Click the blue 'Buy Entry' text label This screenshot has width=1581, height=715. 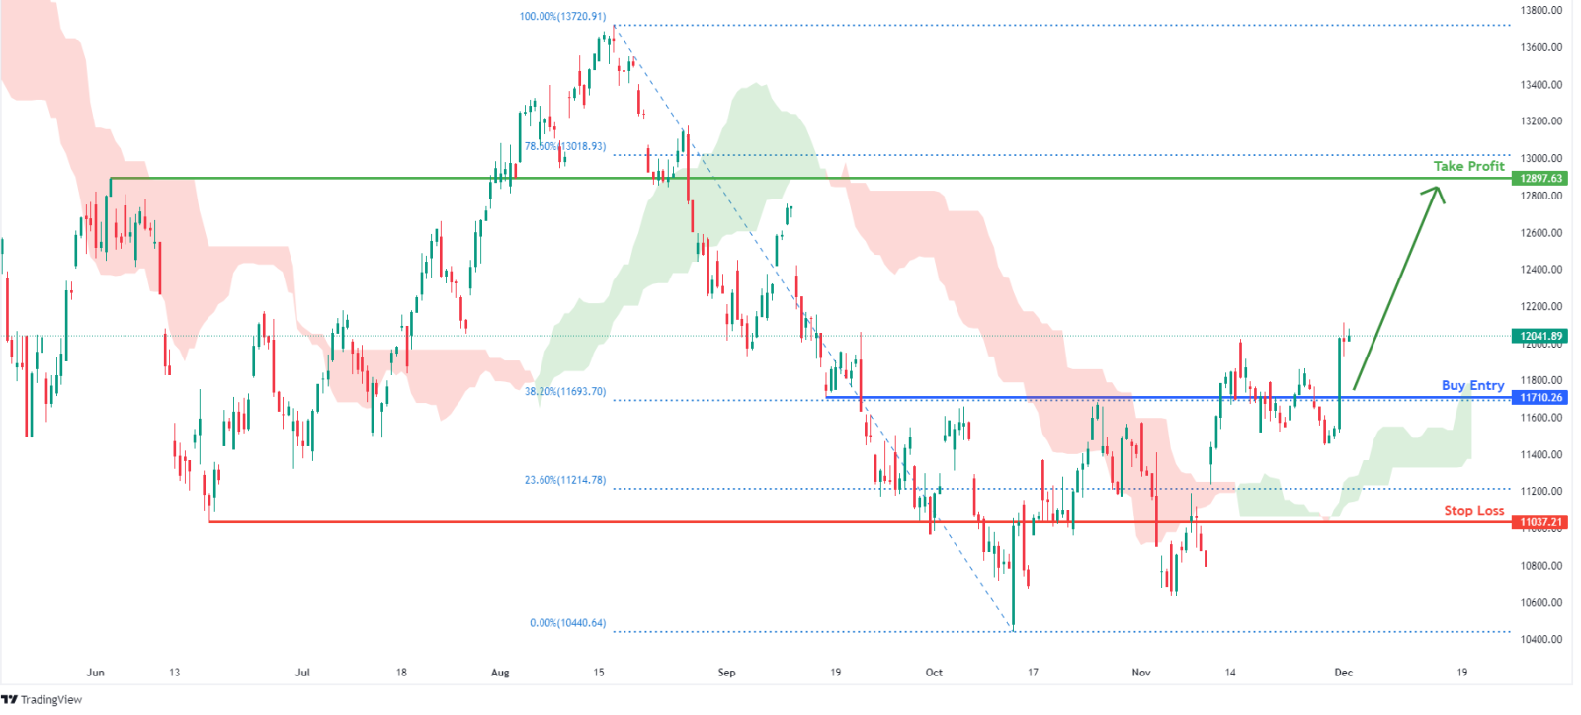pyautogui.click(x=1472, y=385)
